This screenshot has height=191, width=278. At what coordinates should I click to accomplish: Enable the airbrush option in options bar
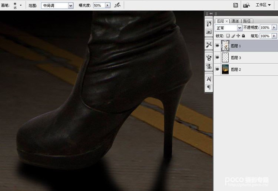coord(118,5)
